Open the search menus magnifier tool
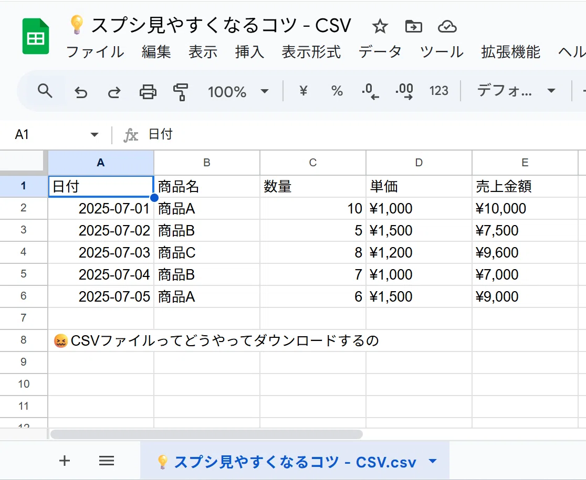Viewport: 586px width, 480px height. click(45, 91)
